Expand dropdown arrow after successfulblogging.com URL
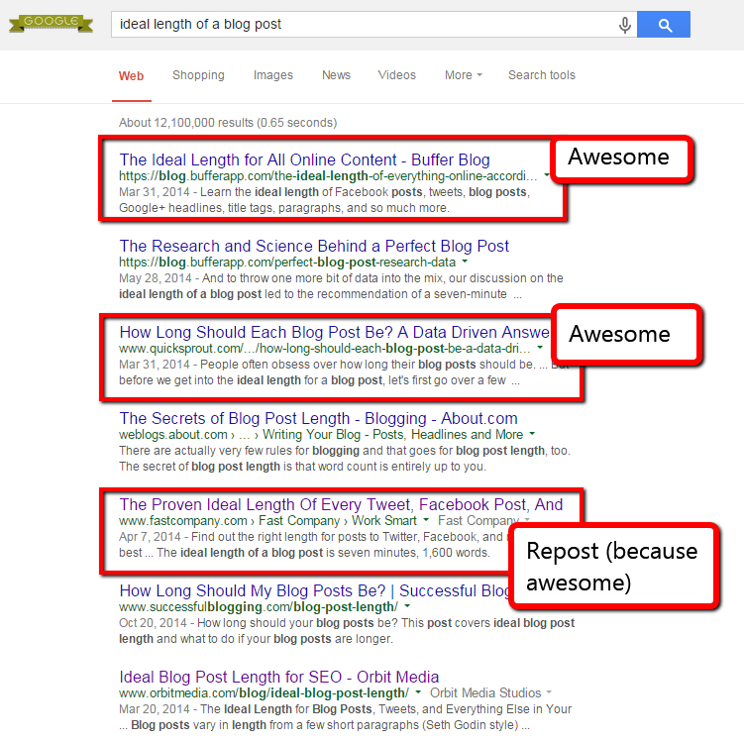744x742 pixels. [407, 606]
